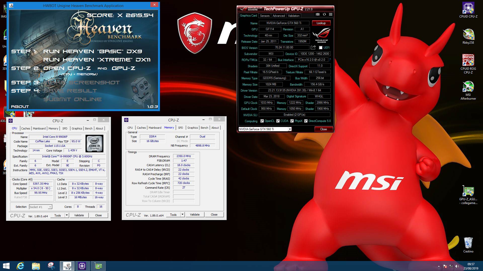Screen dimensions: 483x271
Task: Open Rbby258 desktop icon
Action: (x=468, y=37)
